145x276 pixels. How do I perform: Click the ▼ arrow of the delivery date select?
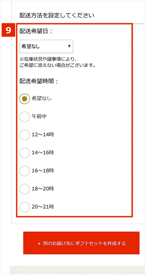tap(69, 46)
